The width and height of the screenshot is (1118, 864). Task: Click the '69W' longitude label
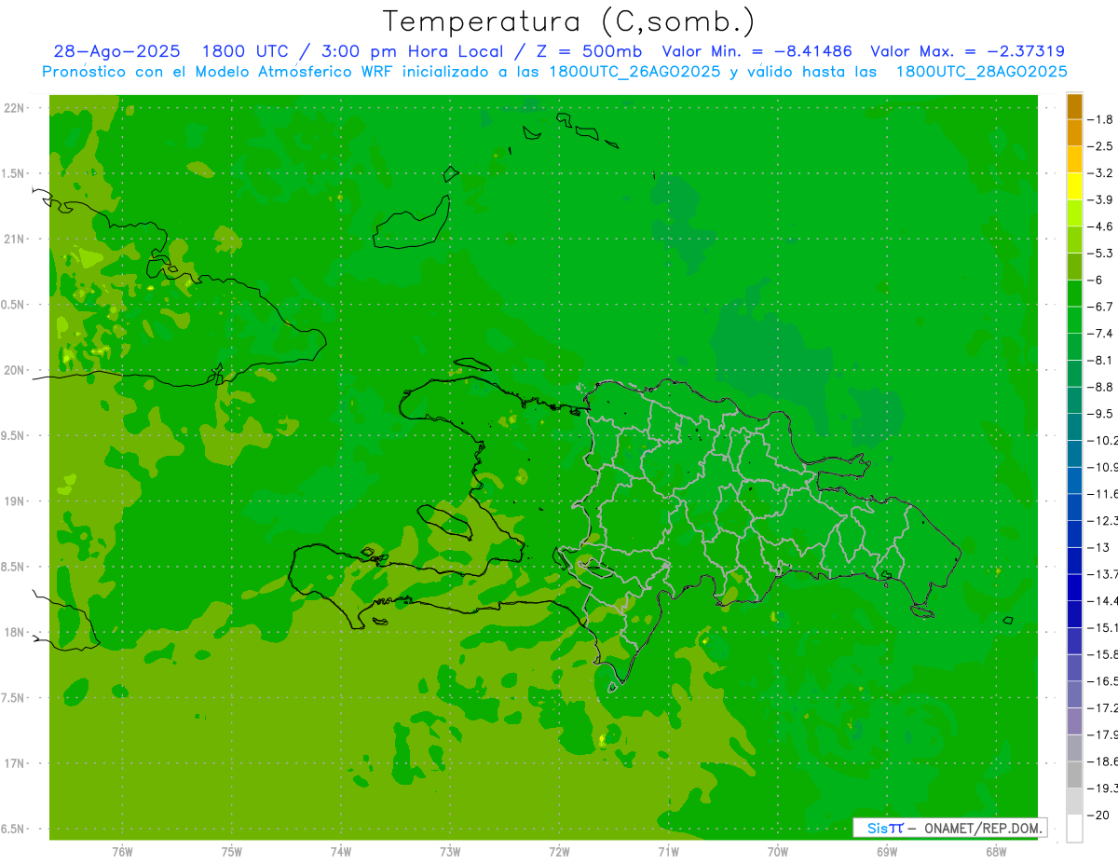(887, 852)
